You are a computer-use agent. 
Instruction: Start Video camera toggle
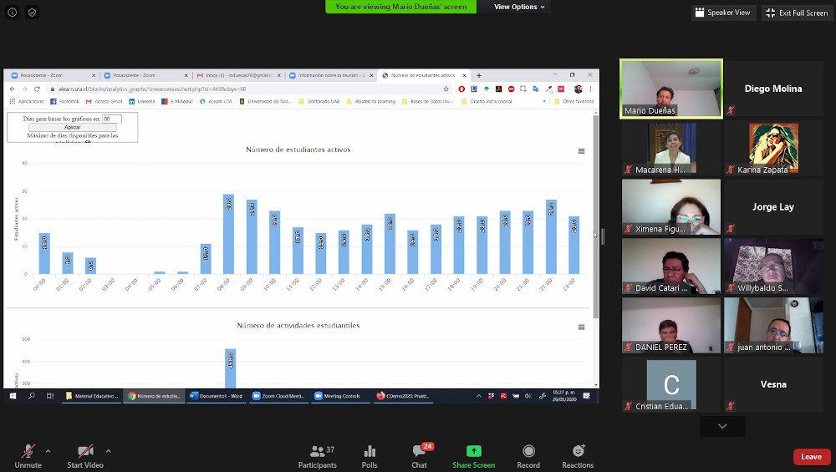pyautogui.click(x=84, y=456)
